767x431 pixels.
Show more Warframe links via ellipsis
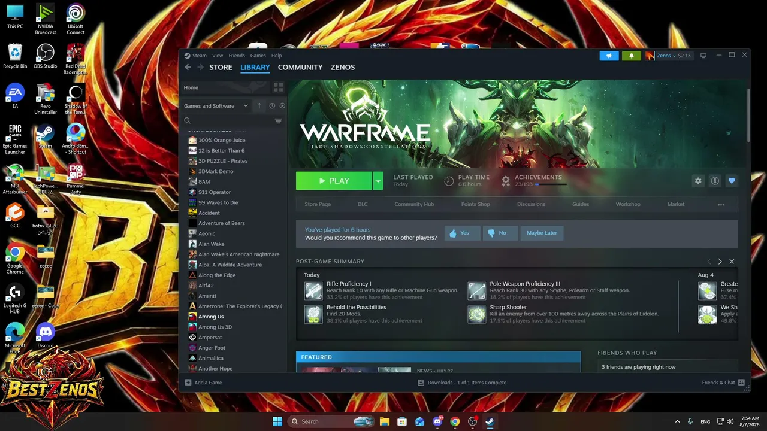[x=721, y=204]
